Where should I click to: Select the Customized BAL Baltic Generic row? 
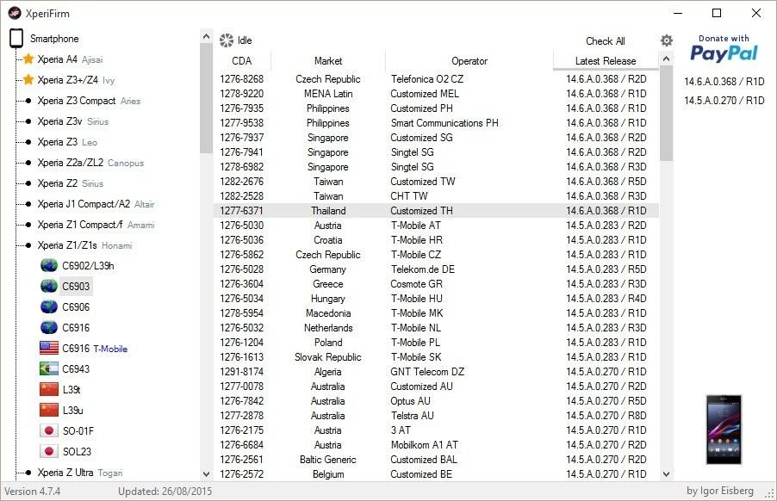[x=436, y=460]
